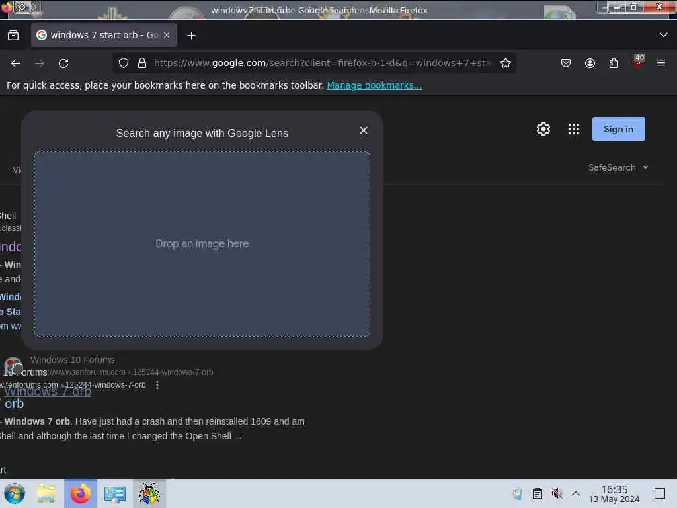Select the windows 7 start orb tab

(x=104, y=35)
